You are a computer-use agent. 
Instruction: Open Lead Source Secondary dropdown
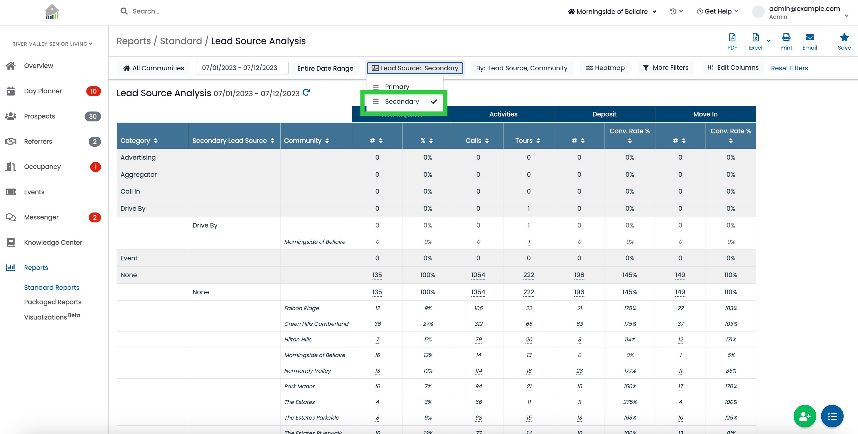click(415, 68)
